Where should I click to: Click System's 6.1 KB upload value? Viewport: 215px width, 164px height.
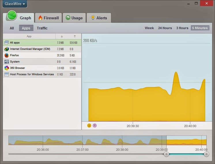point(73,62)
